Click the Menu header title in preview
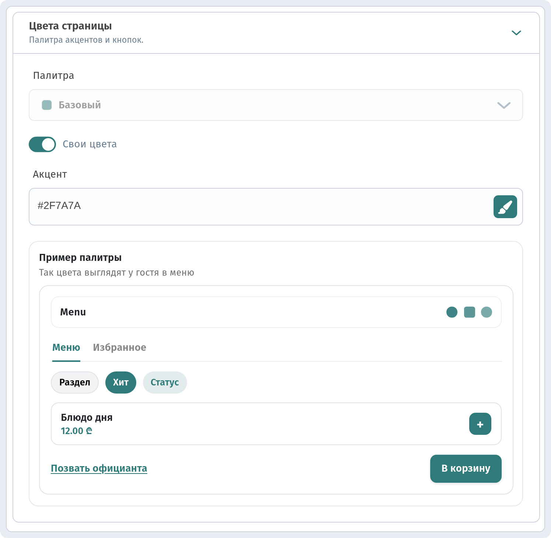This screenshot has height=538, width=551. pyautogui.click(x=73, y=312)
